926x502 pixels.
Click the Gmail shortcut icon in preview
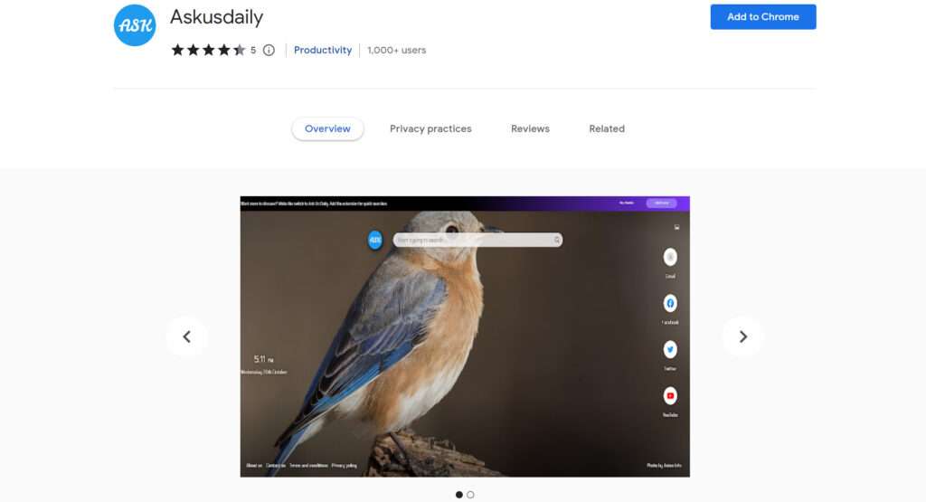click(670, 257)
